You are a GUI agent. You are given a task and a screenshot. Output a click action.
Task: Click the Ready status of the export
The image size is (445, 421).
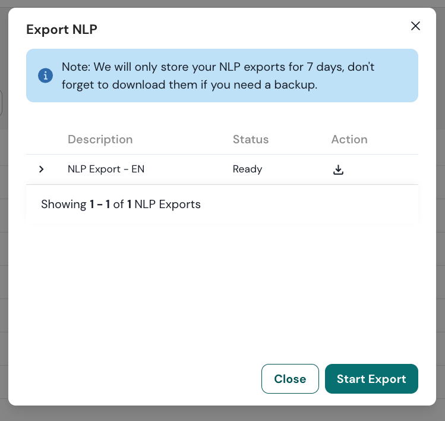click(247, 169)
